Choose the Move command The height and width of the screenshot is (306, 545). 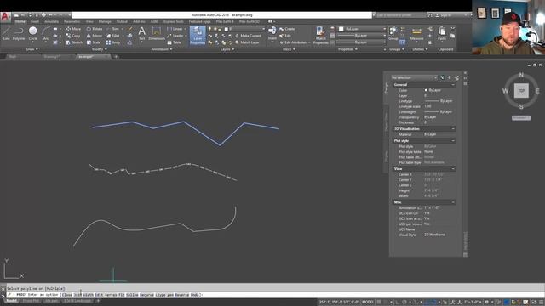pos(73,29)
